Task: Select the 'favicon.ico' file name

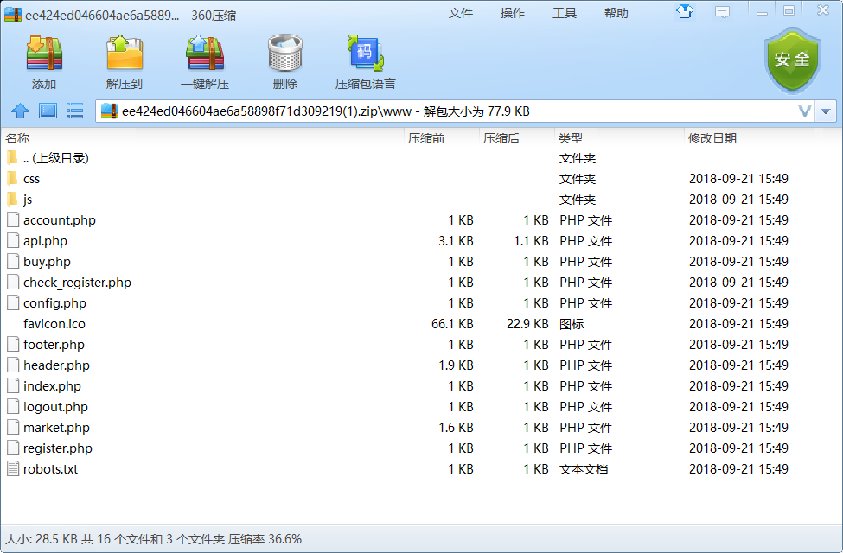Action: [x=54, y=323]
